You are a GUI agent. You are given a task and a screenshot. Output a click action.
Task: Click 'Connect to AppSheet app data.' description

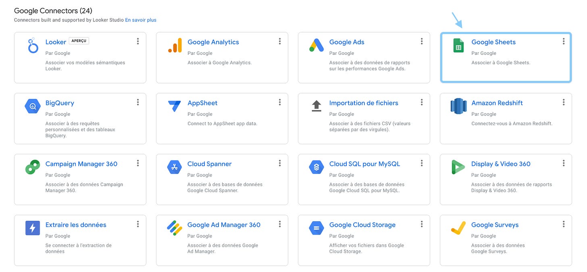click(x=222, y=123)
